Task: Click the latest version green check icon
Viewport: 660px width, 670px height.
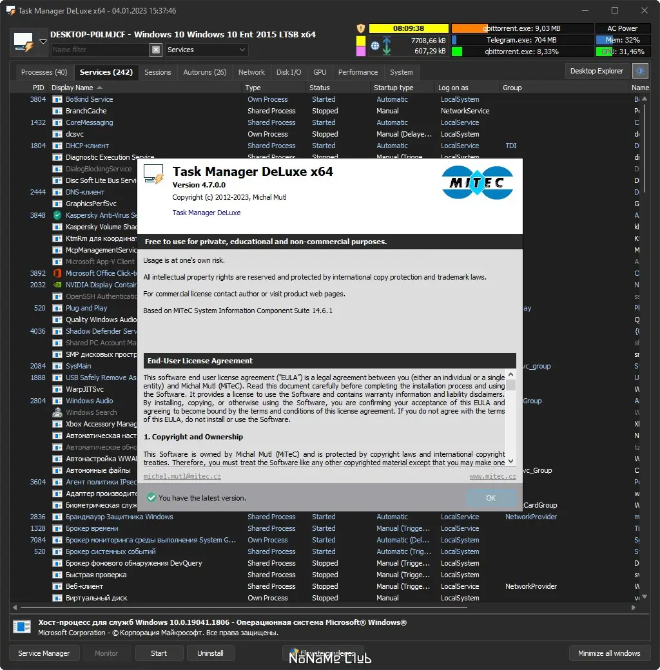Action: tap(151, 498)
